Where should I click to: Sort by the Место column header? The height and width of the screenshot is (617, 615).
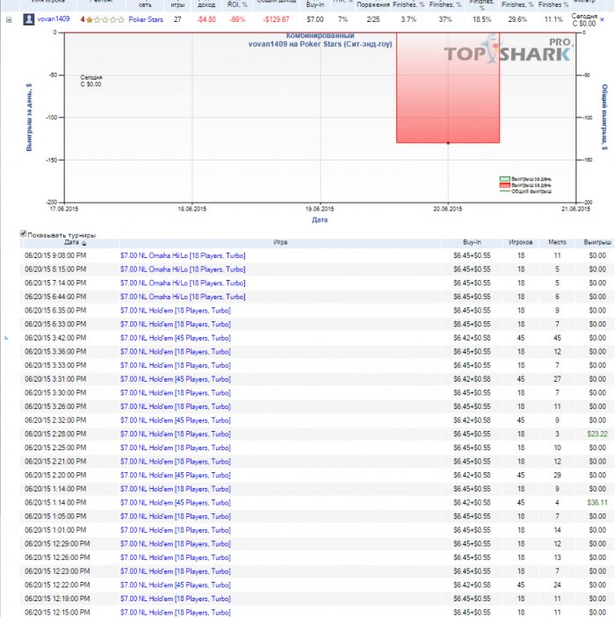pos(557,241)
